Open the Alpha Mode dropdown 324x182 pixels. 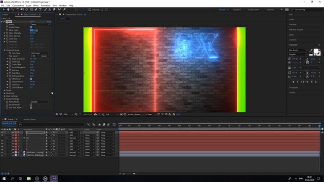tap(40, 102)
